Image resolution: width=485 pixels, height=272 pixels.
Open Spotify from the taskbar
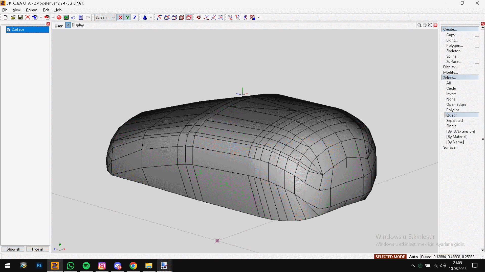click(x=86, y=266)
